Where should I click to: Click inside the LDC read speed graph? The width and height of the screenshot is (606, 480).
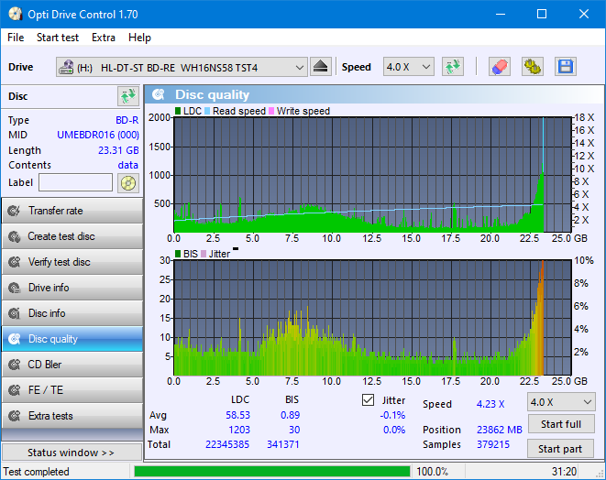coord(372,175)
